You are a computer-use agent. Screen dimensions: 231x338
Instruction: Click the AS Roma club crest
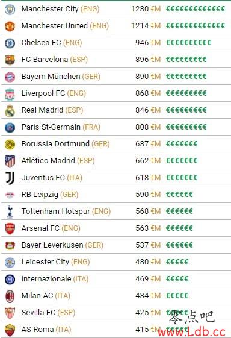[10, 330]
